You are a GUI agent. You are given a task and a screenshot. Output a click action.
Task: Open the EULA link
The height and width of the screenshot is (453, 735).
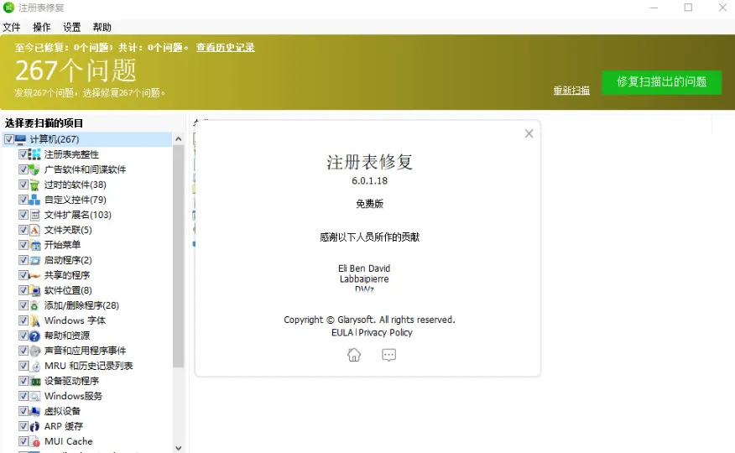tap(342, 332)
